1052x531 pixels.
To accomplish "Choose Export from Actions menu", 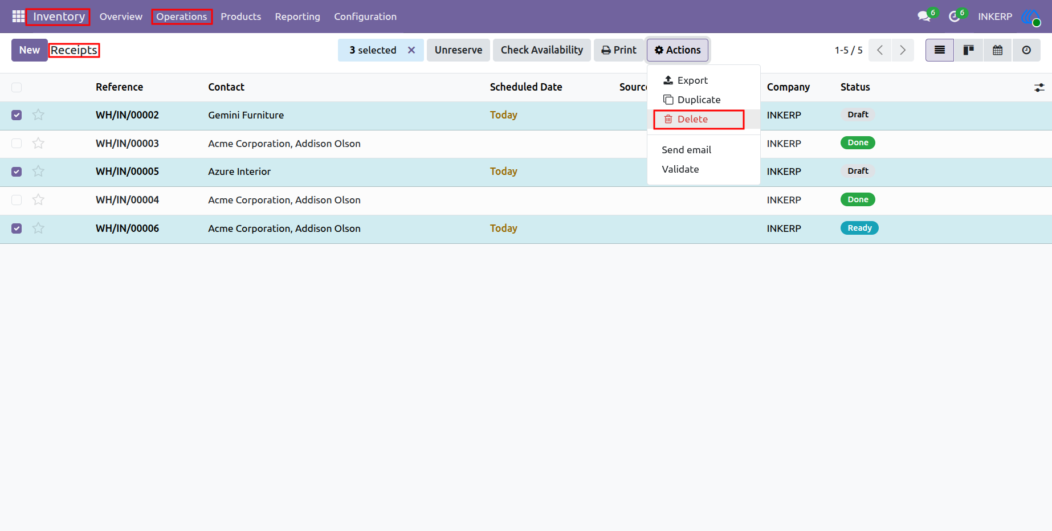I will point(704,80).
